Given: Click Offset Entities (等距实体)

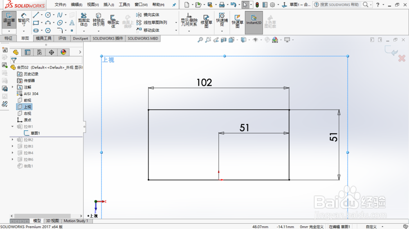Looking at the screenshot, I should point(113,21).
